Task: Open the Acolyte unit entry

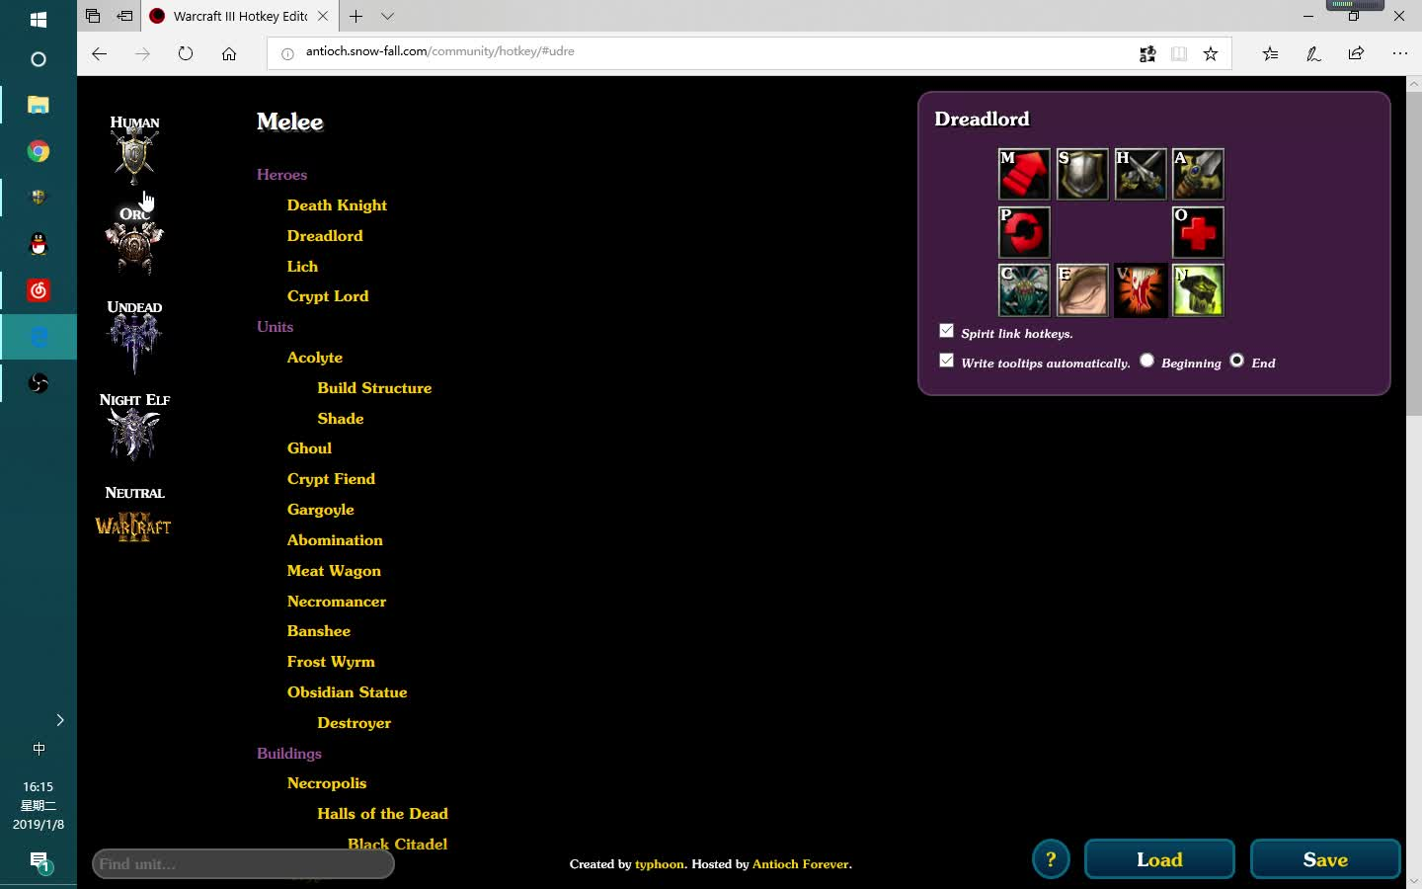Action: pos(315,358)
